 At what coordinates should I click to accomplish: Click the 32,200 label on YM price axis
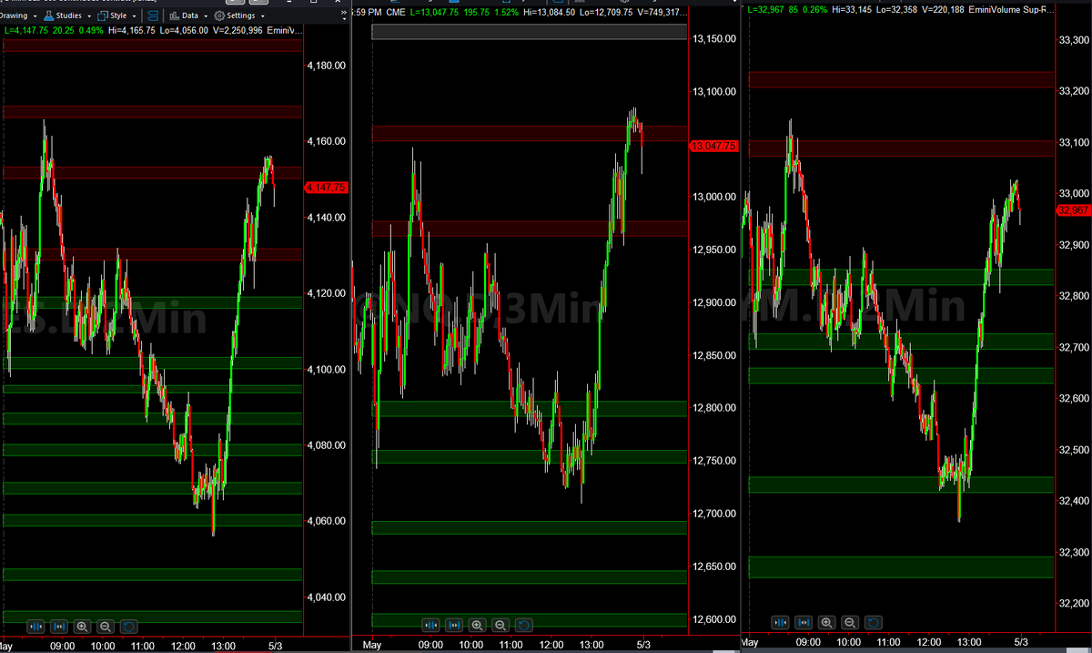(1075, 603)
